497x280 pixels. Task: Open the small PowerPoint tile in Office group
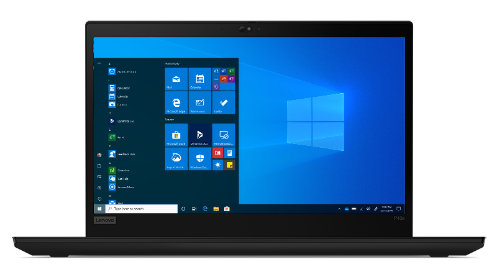(224, 79)
